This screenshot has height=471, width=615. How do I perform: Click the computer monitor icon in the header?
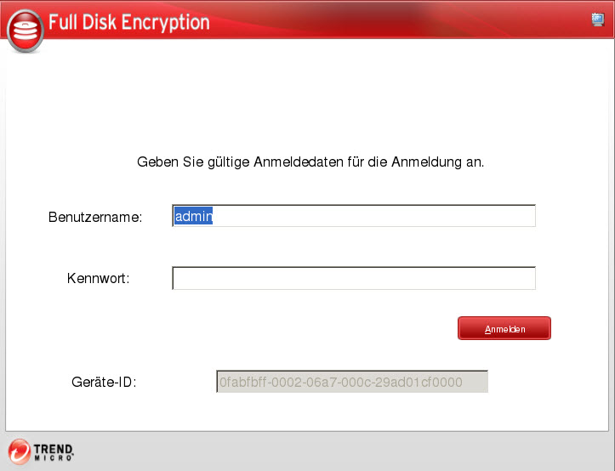click(x=597, y=20)
